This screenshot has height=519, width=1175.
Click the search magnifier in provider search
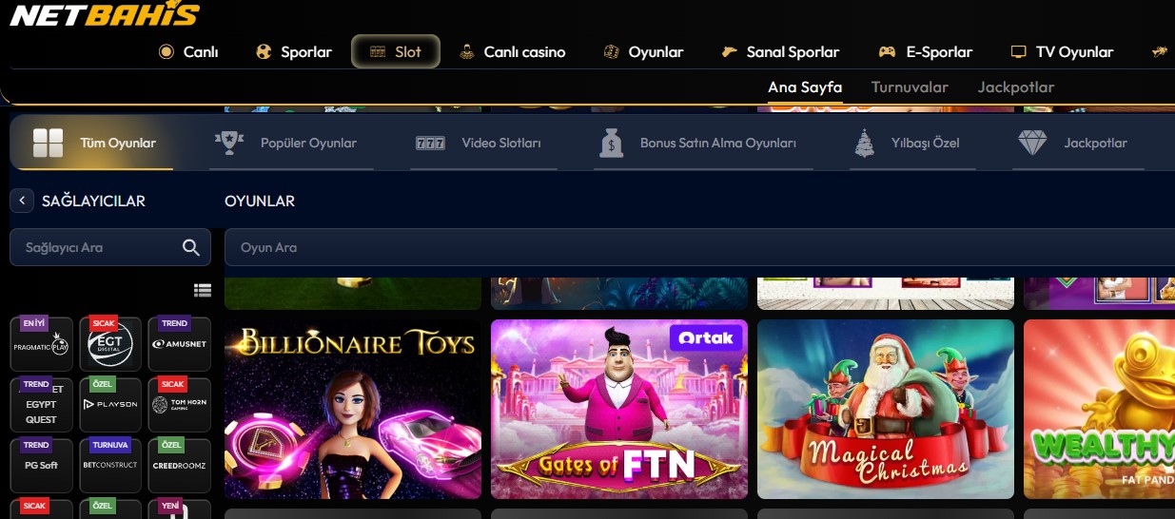(x=191, y=247)
